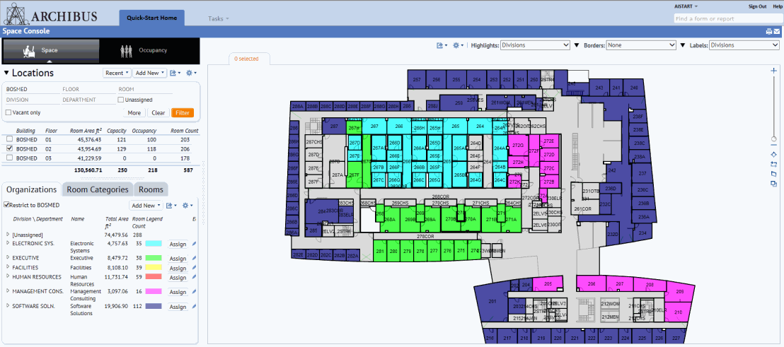
Task: Expand the [Unassigned] division row
Action: (x=8, y=235)
